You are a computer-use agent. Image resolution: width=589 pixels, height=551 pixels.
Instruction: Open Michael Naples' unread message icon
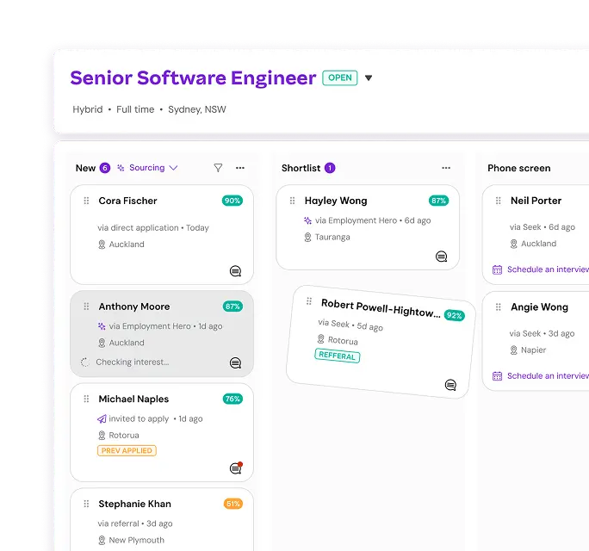click(236, 468)
